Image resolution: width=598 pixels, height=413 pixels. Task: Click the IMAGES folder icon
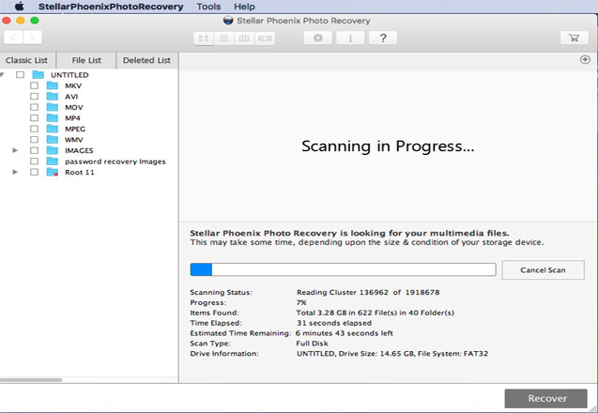coord(53,150)
